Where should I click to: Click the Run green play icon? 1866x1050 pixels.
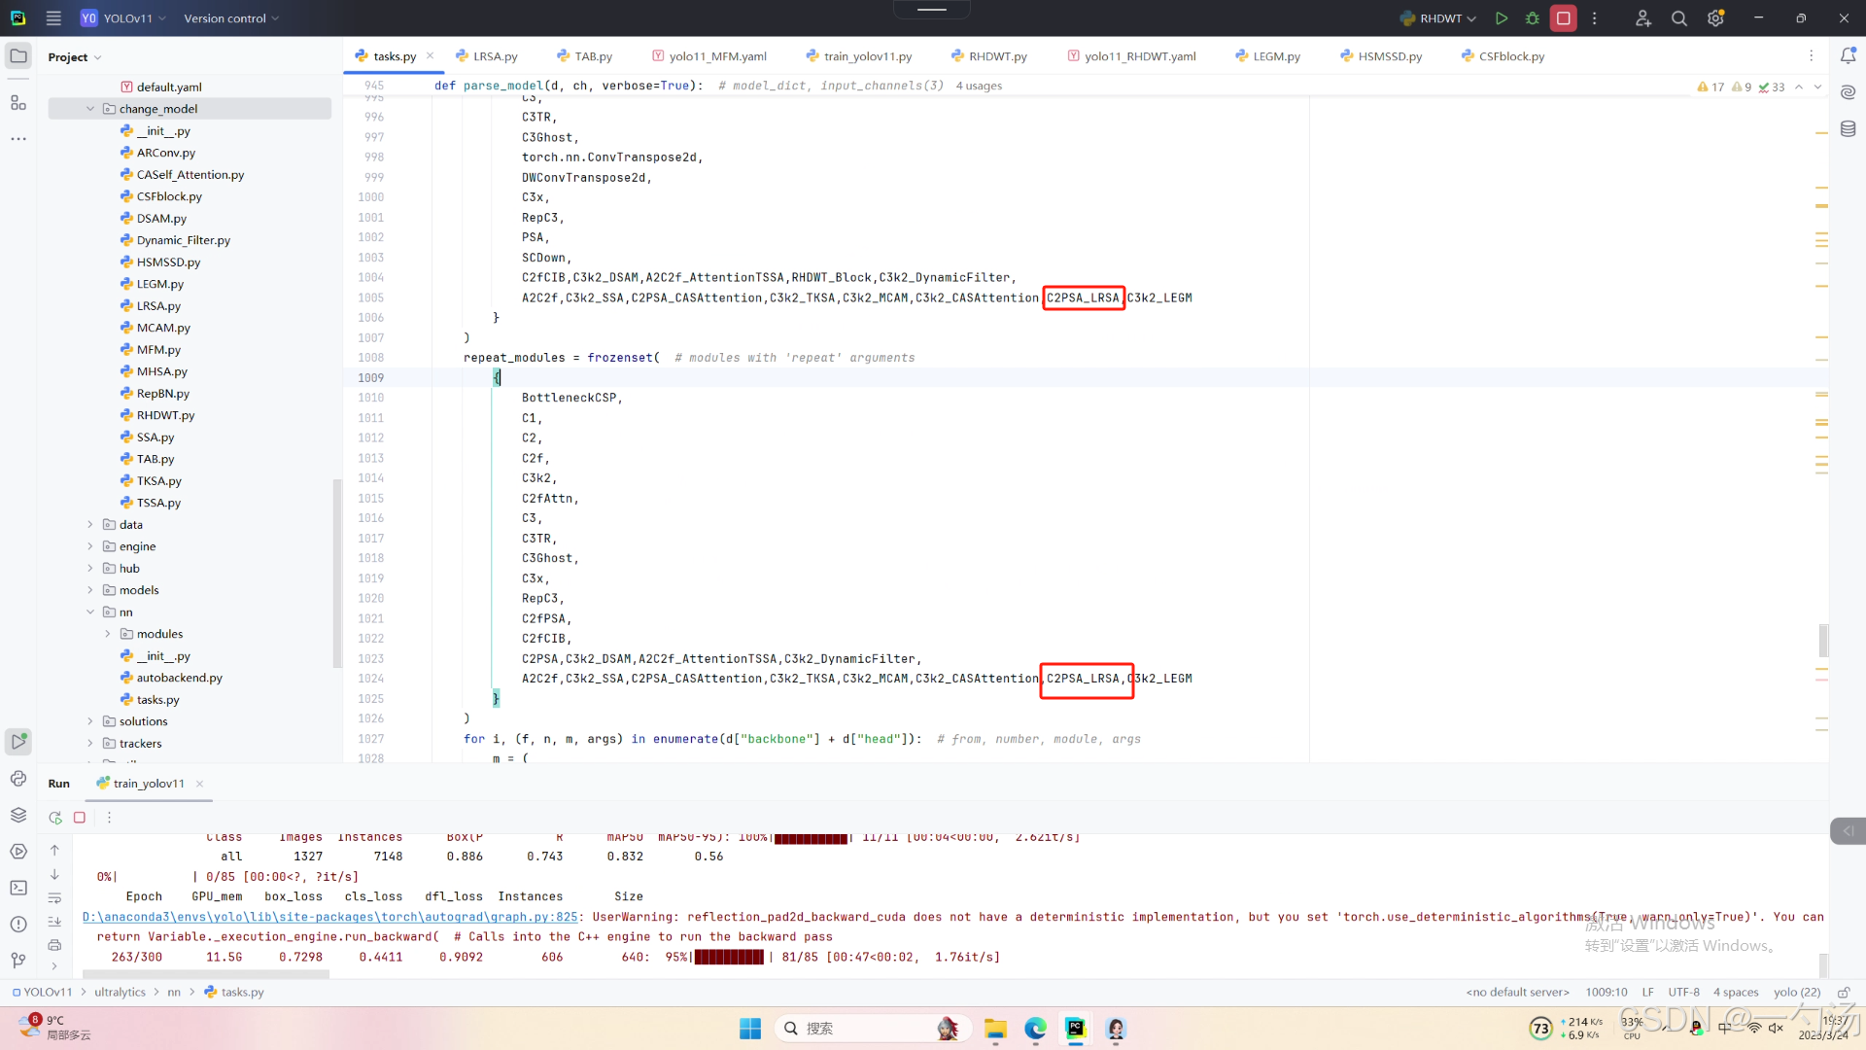click(x=1502, y=18)
